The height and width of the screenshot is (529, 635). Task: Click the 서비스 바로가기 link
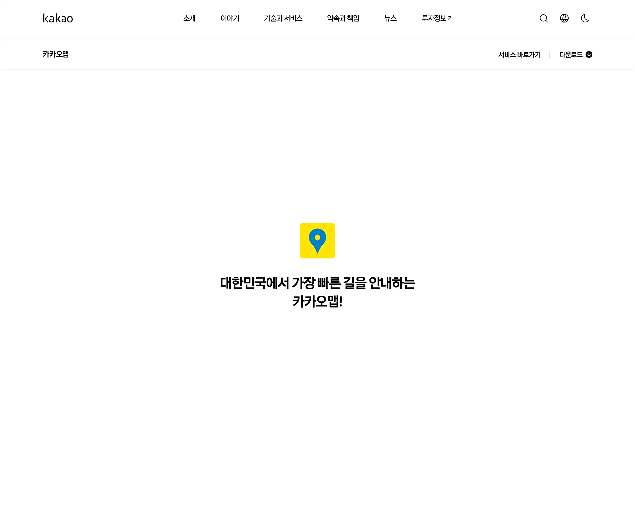tap(519, 54)
